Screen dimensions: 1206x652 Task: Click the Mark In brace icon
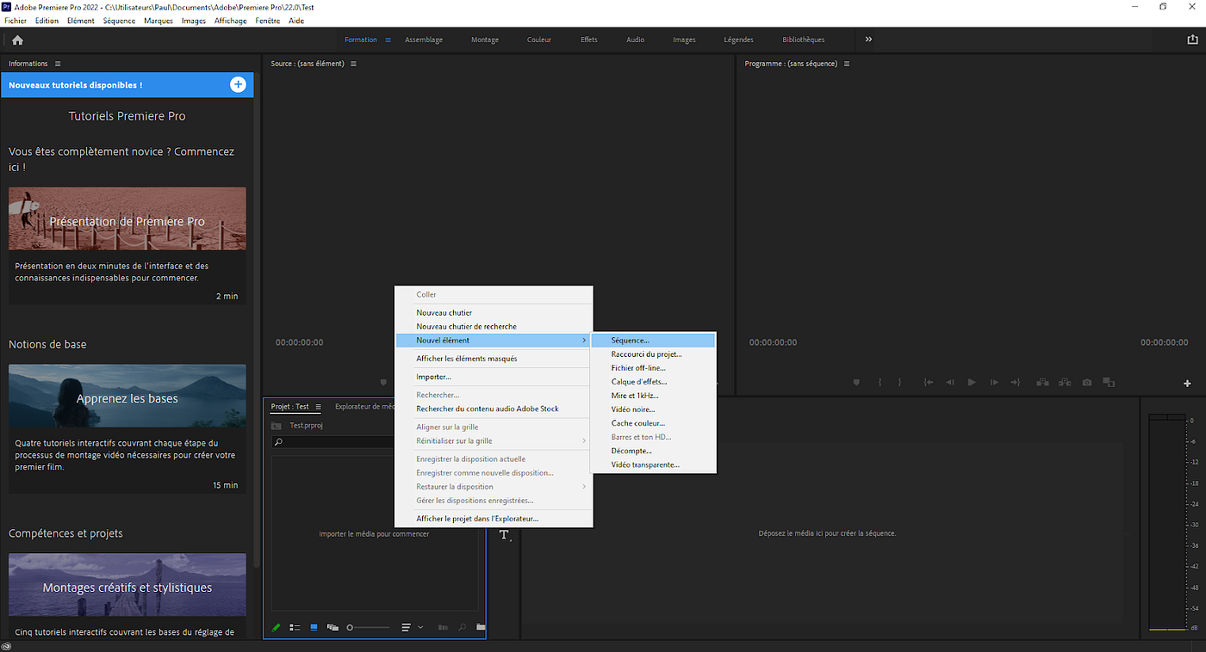coord(880,383)
